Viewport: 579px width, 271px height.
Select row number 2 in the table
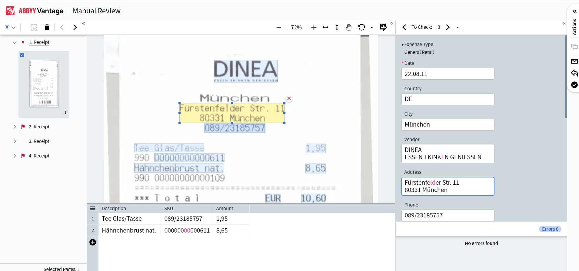coord(93,230)
